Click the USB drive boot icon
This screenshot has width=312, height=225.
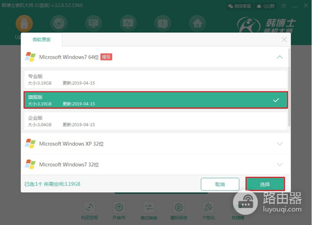[24, 24]
